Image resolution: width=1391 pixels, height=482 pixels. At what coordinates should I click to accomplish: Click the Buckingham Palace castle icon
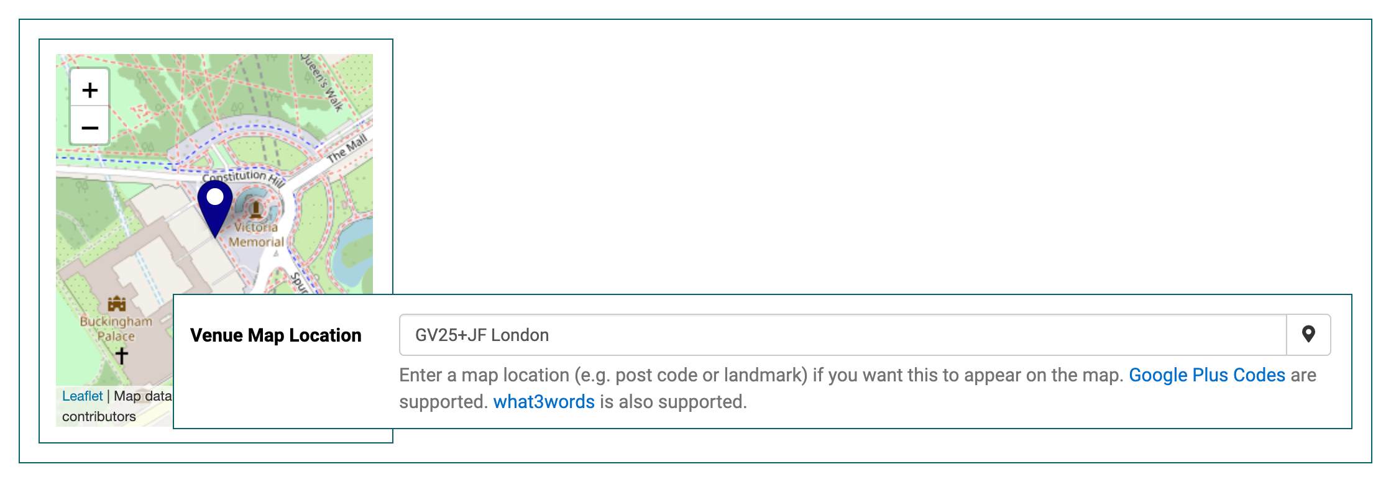click(117, 304)
